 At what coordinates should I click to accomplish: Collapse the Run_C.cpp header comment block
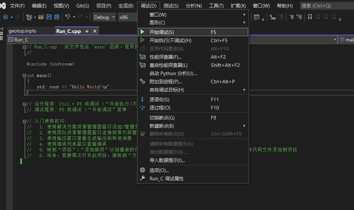[24, 47]
